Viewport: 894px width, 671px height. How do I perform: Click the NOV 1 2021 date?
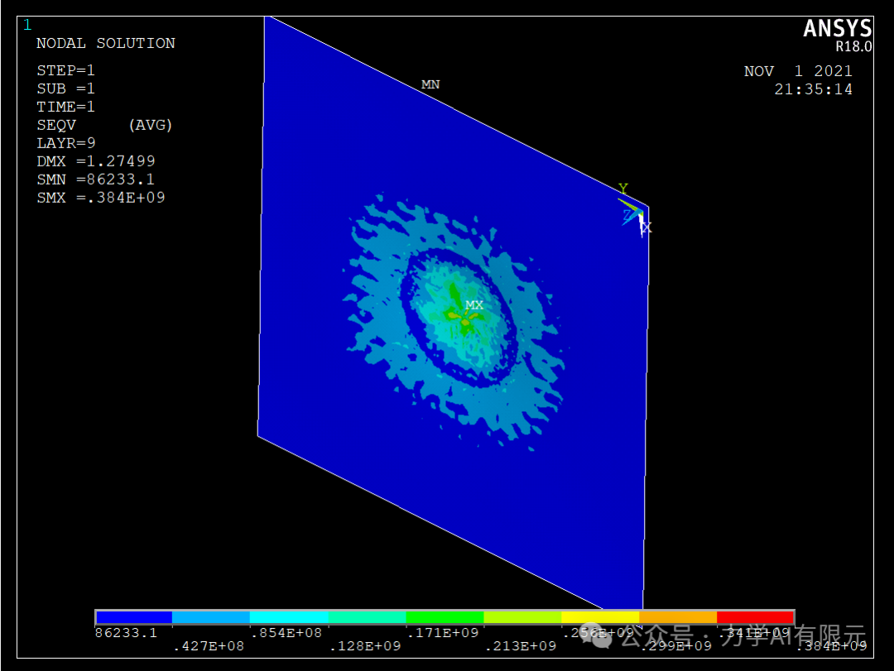point(798,71)
